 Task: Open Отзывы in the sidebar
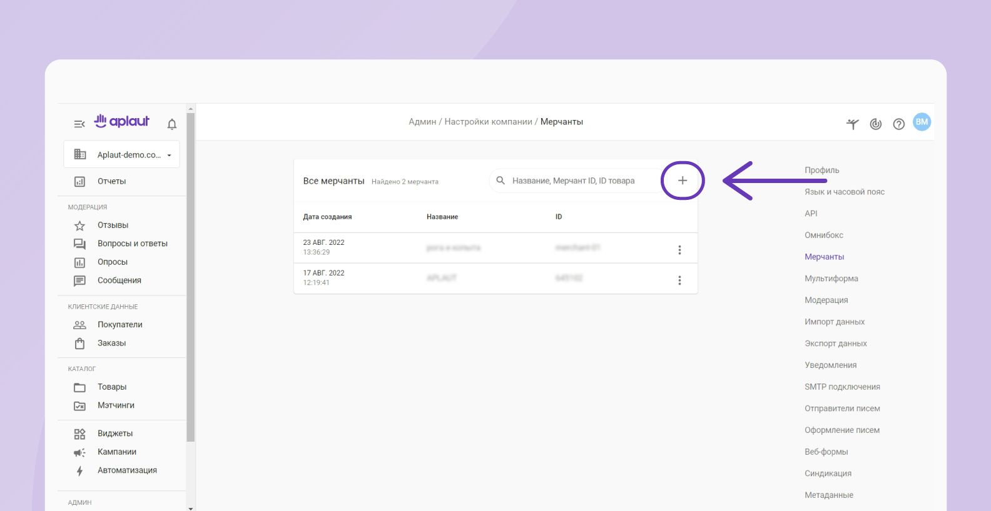pyautogui.click(x=113, y=225)
